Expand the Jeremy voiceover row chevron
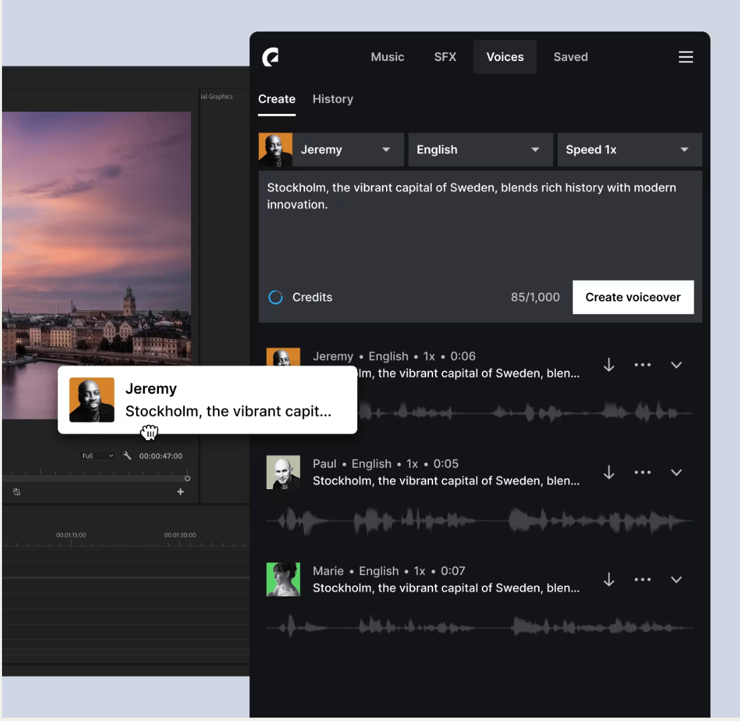 (676, 365)
